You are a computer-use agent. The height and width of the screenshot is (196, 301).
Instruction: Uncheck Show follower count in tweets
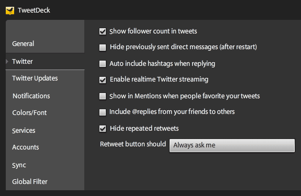click(103, 31)
